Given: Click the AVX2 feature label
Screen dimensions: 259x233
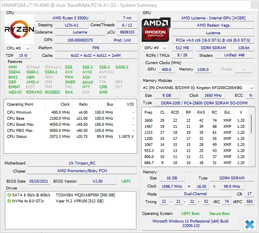Looking at the screenshot, I should point(87,72).
